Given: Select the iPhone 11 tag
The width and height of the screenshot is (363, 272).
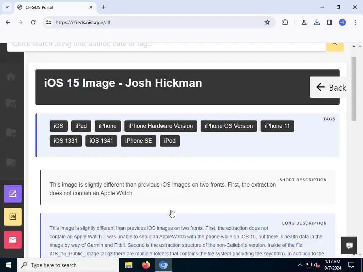Looking at the screenshot, I should click(x=277, y=126).
